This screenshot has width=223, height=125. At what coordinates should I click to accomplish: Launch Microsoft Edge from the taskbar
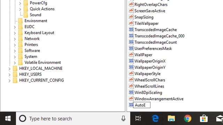click(155, 118)
